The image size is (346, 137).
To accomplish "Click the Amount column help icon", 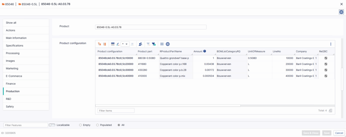I will [x=205, y=51].
